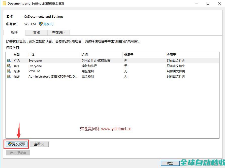Click the user group icon in the Administrators row
Viewport: 225px width, 168px height.
(9, 76)
